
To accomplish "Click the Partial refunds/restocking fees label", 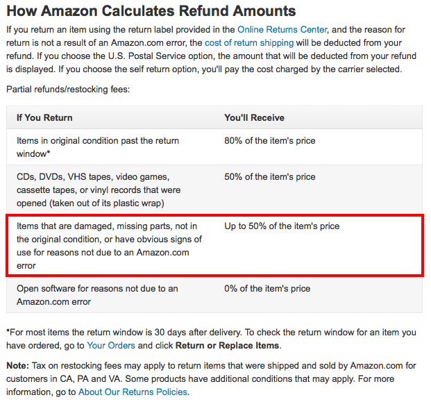I will click(68, 90).
